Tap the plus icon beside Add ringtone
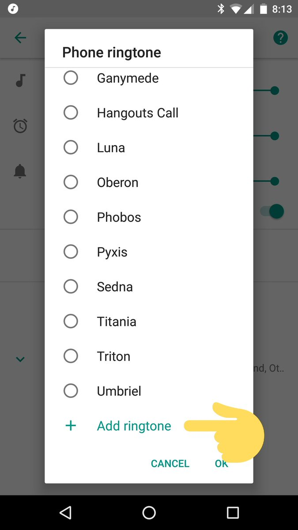The height and width of the screenshot is (530, 298). 71,426
